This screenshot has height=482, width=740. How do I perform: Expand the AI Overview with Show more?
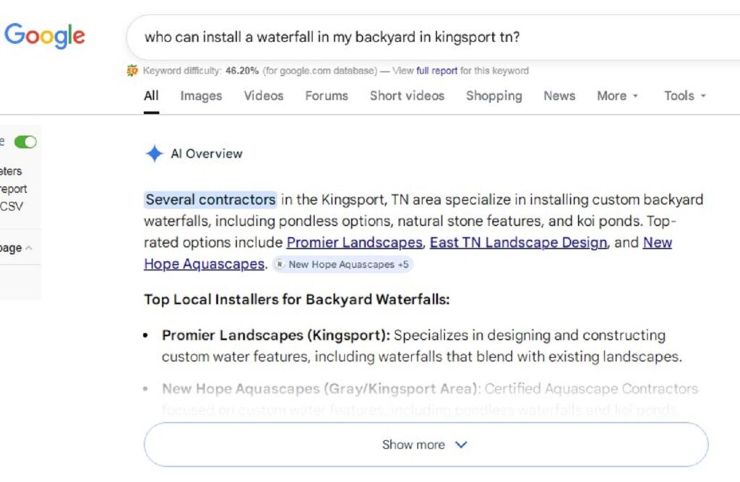pos(425,444)
